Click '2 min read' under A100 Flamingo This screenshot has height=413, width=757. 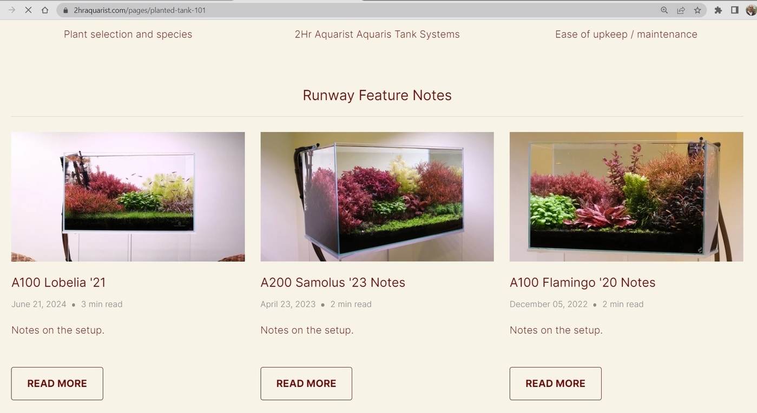click(623, 304)
